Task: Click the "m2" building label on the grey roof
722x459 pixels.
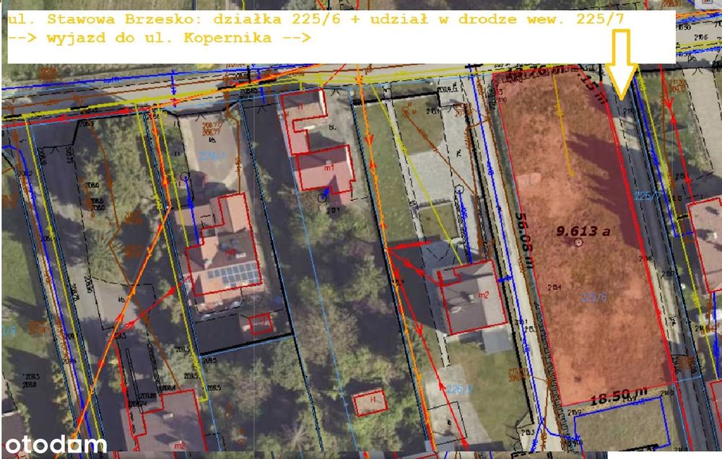Action: click(x=483, y=295)
